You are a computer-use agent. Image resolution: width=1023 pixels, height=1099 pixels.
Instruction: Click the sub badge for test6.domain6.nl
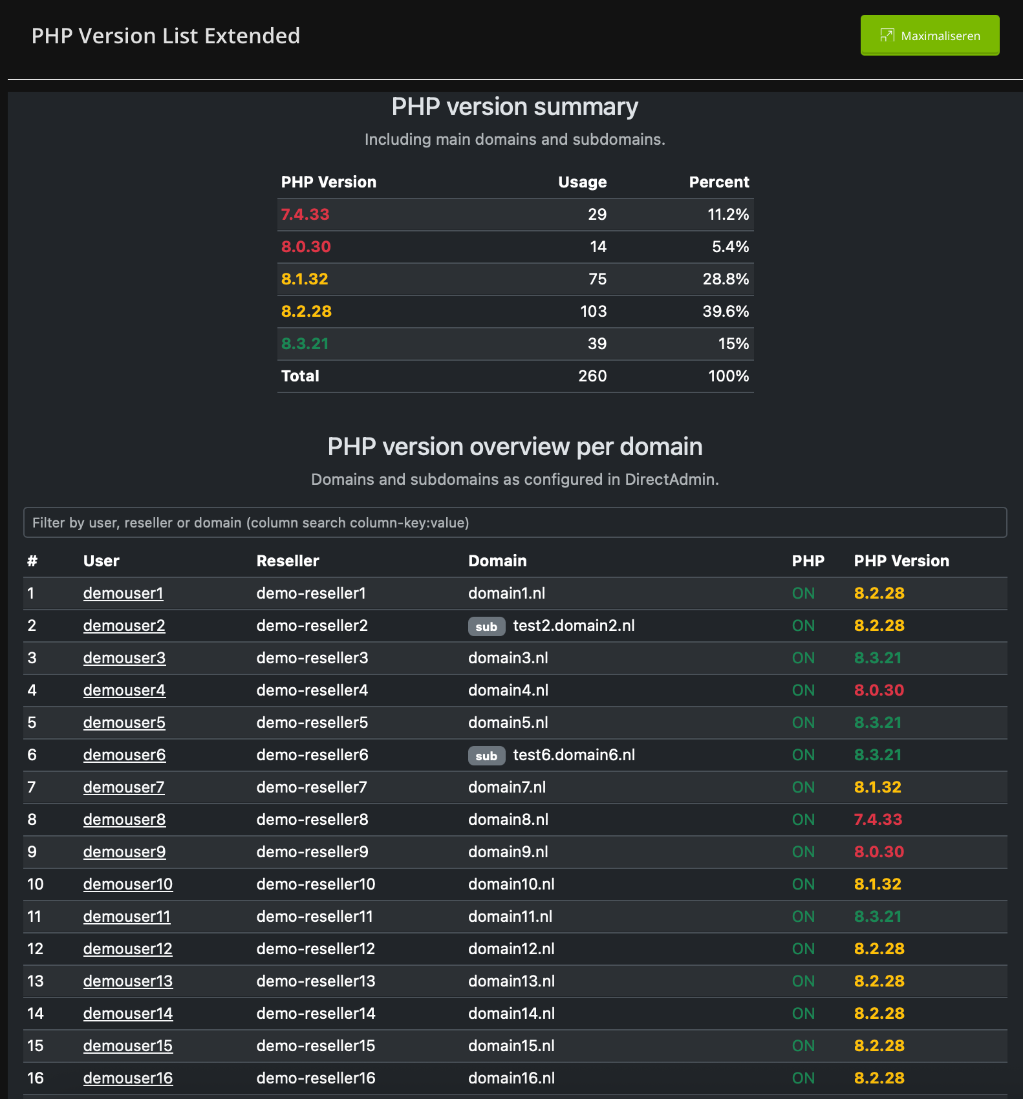486,756
